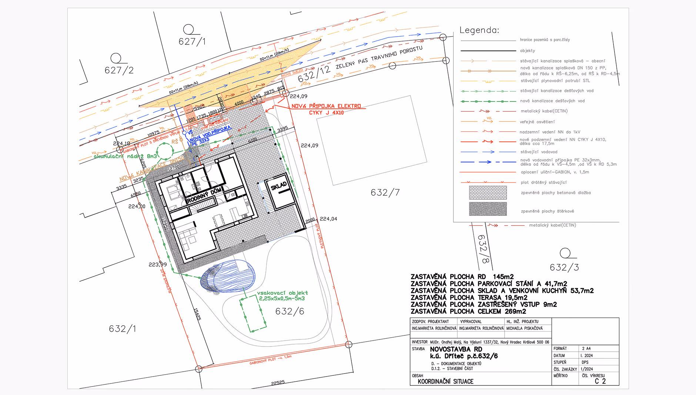Click parcel label '632/1'
The image size is (696, 395).
point(122,329)
